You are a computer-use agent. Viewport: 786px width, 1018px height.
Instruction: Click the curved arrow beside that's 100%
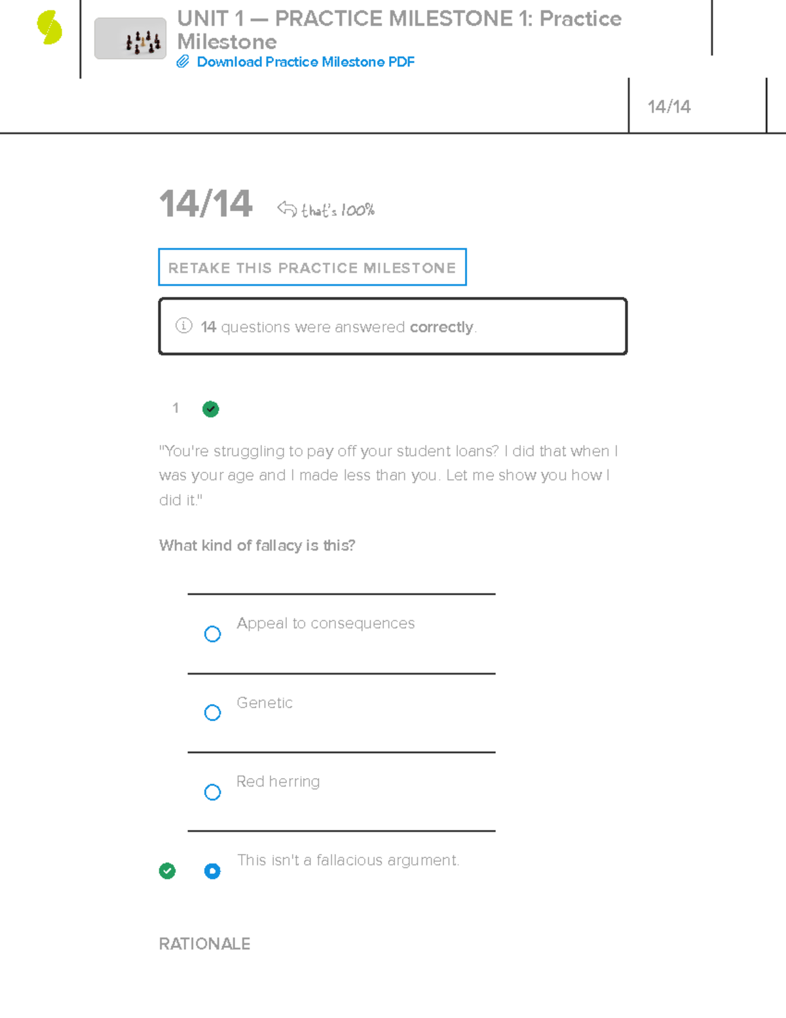coord(287,208)
